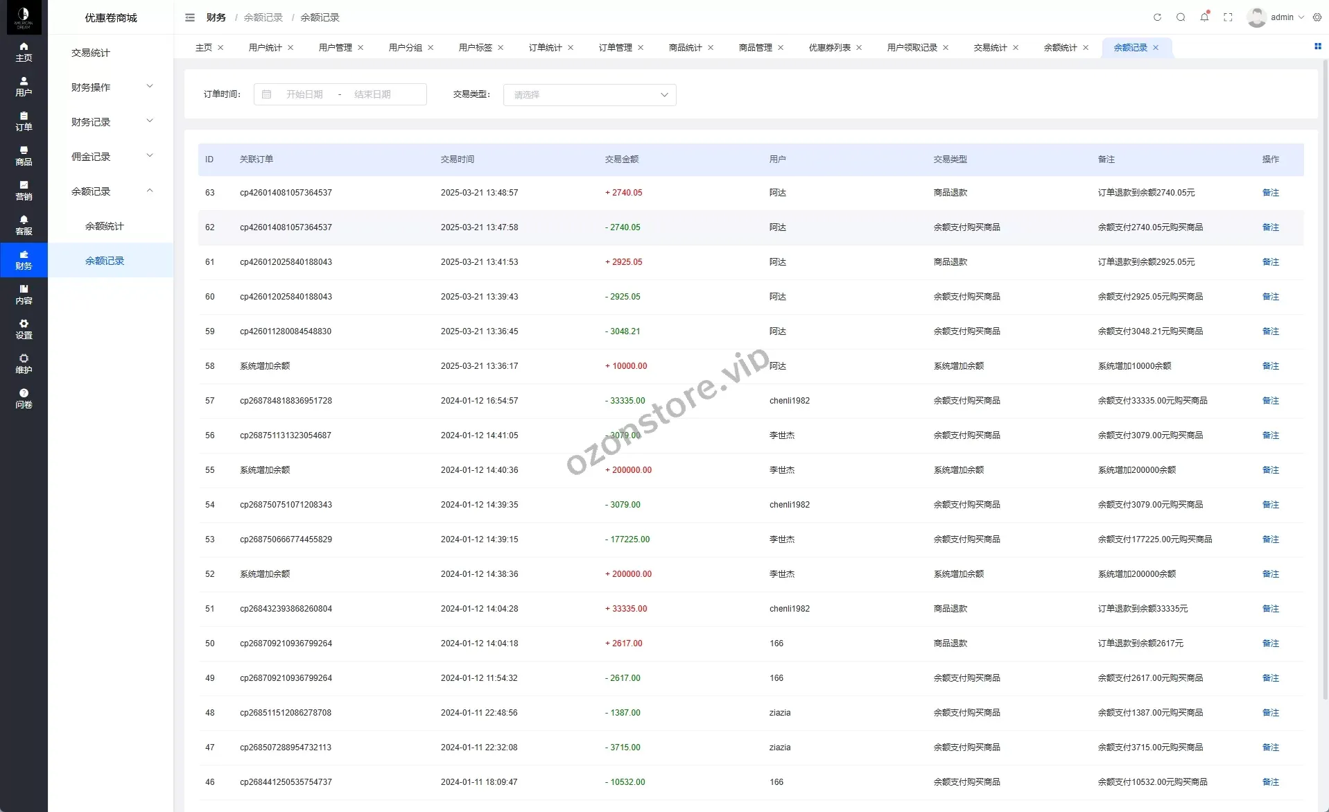
Task: Open the search icon in header
Action: pyautogui.click(x=1181, y=17)
